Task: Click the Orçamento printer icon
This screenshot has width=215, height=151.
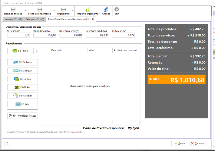Action: click(63, 9)
